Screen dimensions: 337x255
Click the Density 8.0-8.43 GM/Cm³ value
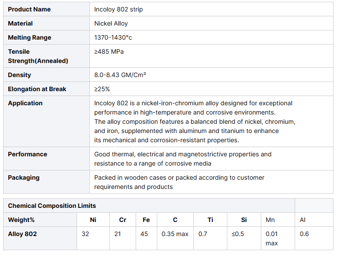[x=120, y=75]
